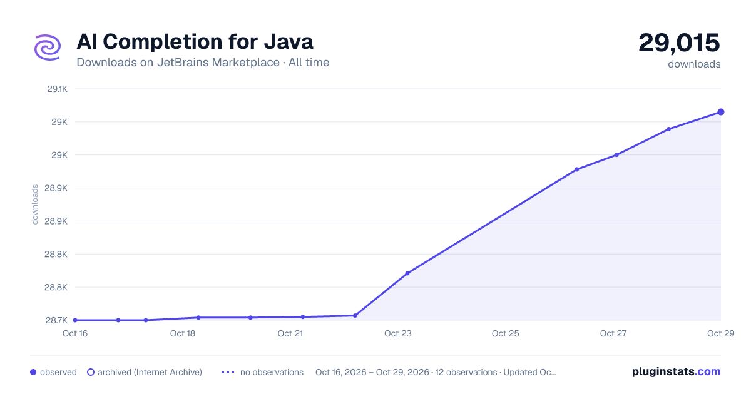Click the purple spiral plugin logo
The image size is (751, 394).
click(x=48, y=48)
